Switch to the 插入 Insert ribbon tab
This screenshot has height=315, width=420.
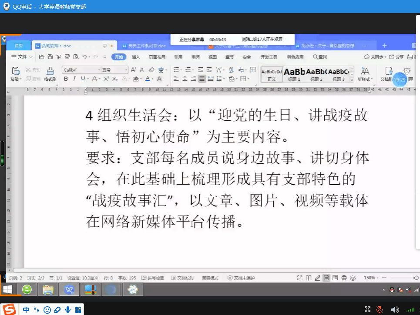(x=136, y=57)
